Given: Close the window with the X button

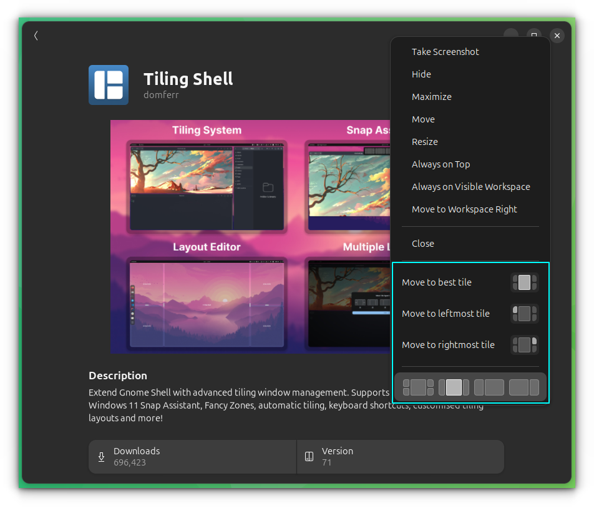Looking at the screenshot, I should 557,36.
